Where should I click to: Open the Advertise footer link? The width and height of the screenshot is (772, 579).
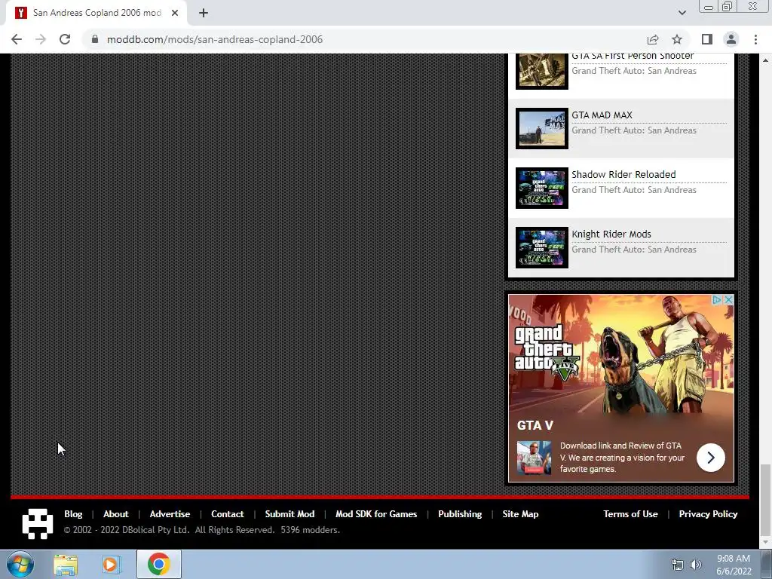(170, 514)
